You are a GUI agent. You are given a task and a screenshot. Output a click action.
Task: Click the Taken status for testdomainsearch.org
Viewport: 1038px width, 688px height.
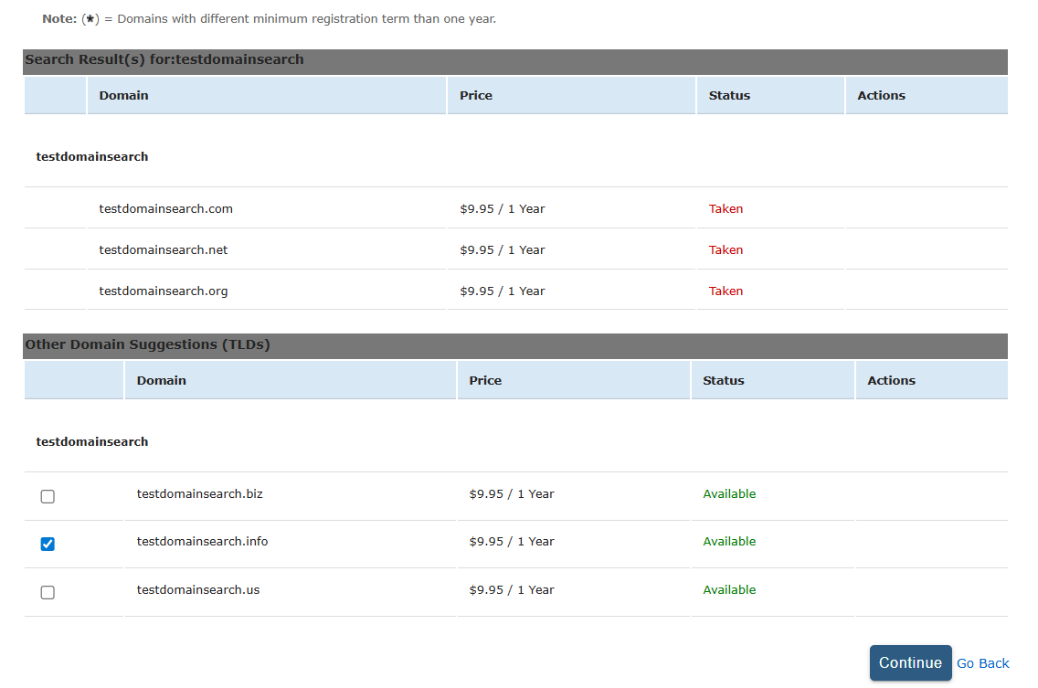(x=726, y=291)
